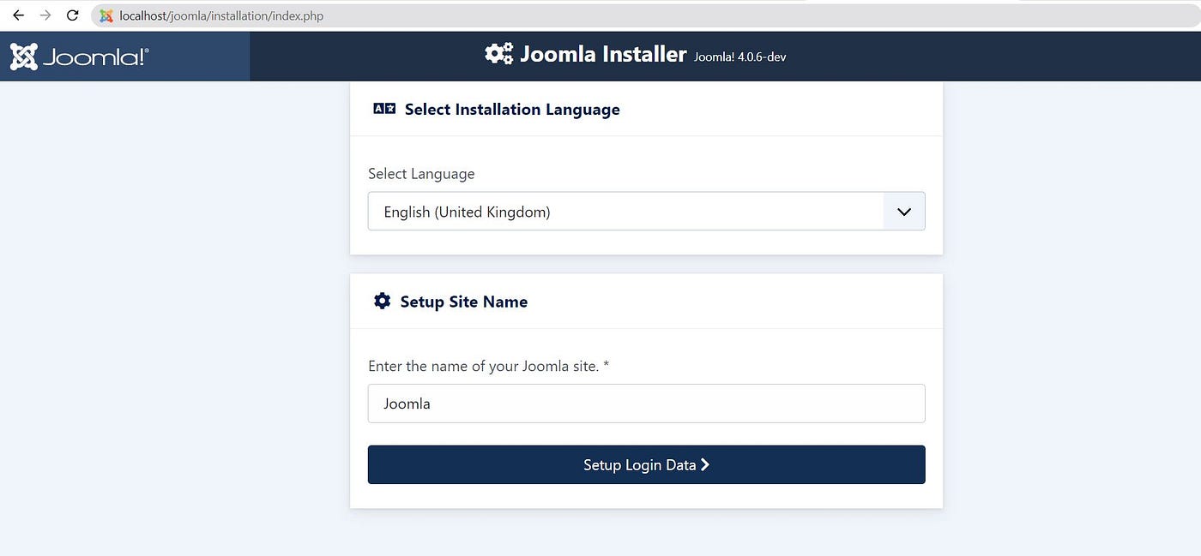Click the Joomla favicon in address bar

[106, 15]
